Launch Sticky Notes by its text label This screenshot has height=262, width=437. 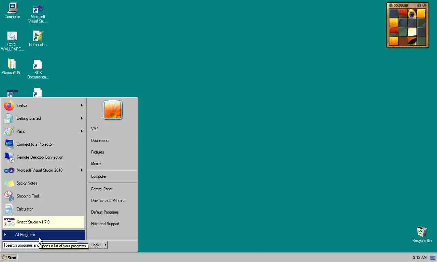tap(27, 183)
